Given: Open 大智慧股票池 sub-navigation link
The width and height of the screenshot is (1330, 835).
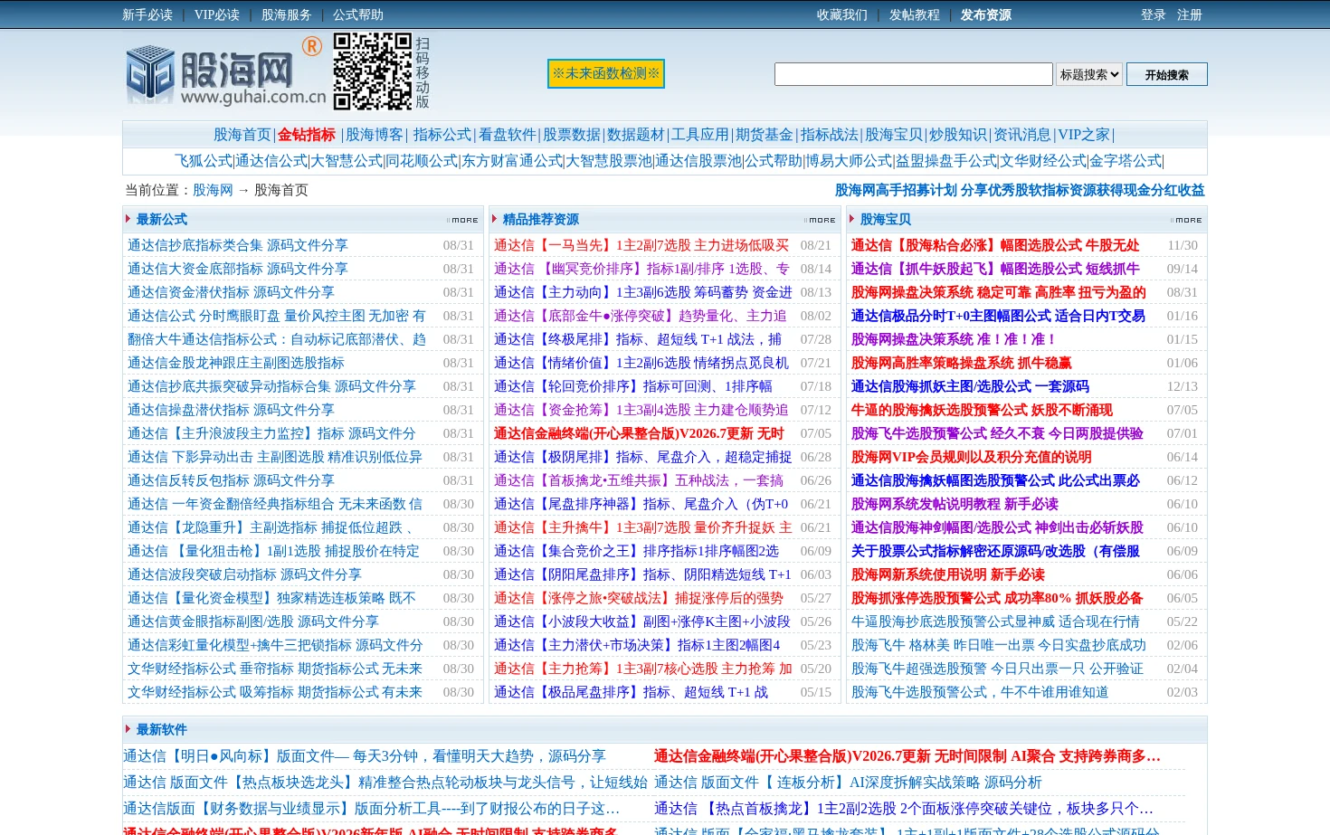Looking at the screenshot, I should [x=609, y=161].
